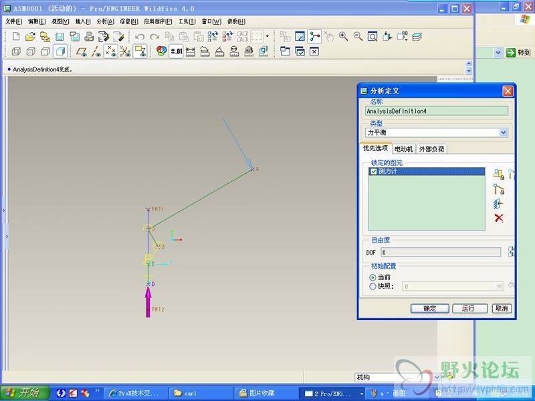Open the 机构 filter dropdown at bottom
The height and width of the screenshot is (401, 535).
point(437,378)
